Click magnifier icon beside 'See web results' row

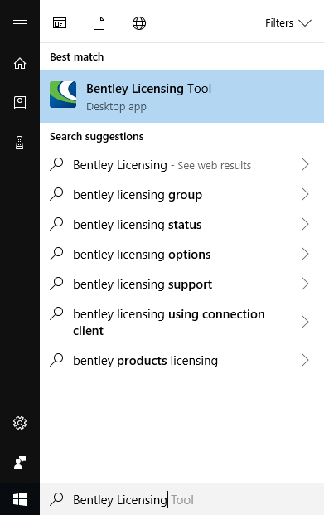pos(56,164)
